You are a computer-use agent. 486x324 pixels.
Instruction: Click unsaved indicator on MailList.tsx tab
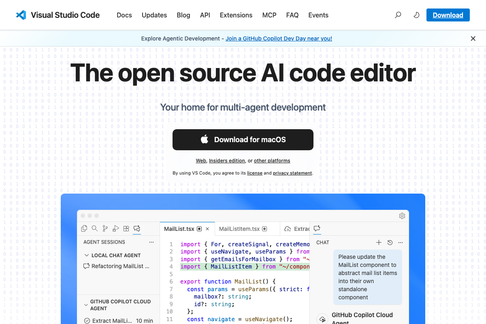[199, 229]
